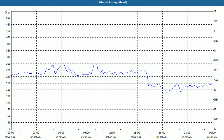The width and height of the screenshot is (224, 140).
Task: Select the 390 y-axis tick label
Action: coord(8,44)
